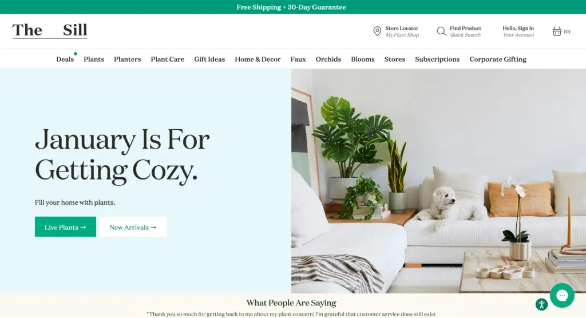Click The Sill logo

point(50,30)
